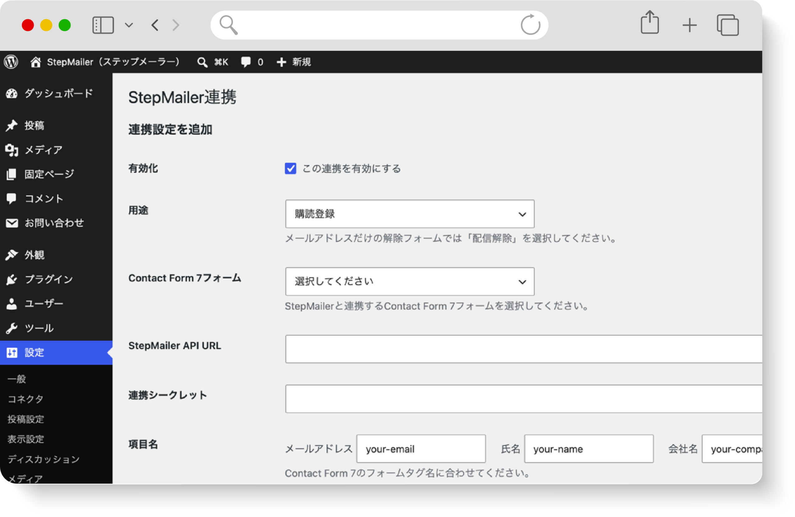The width and height of the screenshot is (795, 517).
Task: Click the person icon beside ユーザー
Action: click(12, 304)
